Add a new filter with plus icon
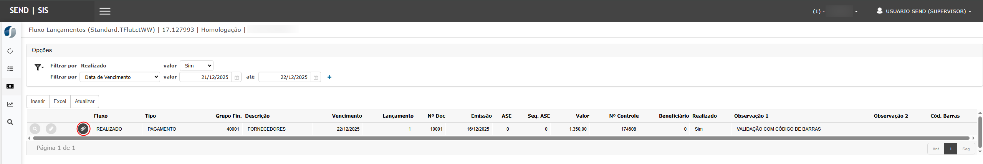Viewport: 983px width, 164px height. [x=329, y=77]
